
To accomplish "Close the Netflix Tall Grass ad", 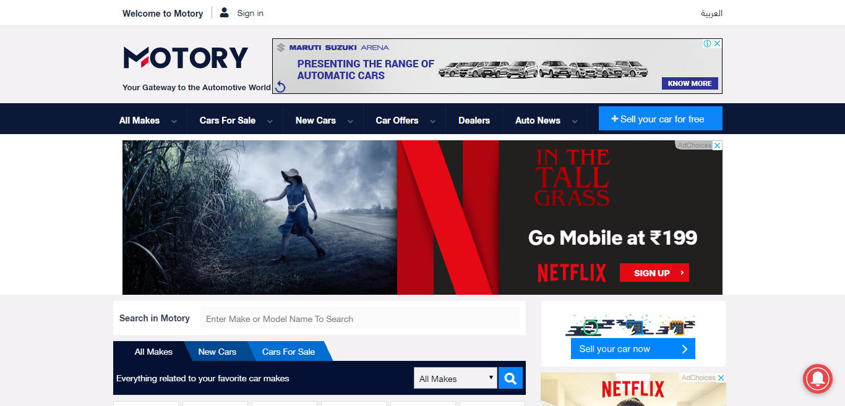I will pyautogui.click(x=718, y=145).
